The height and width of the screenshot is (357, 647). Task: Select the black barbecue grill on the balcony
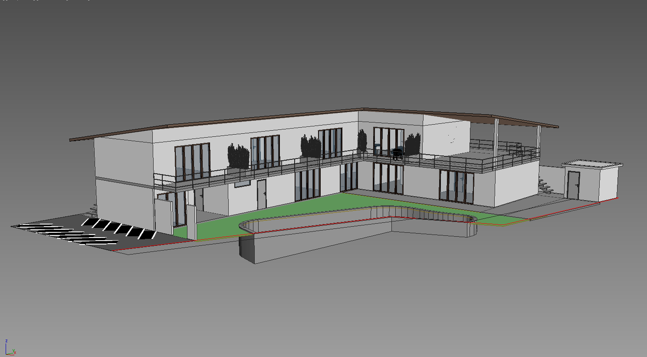397,153
